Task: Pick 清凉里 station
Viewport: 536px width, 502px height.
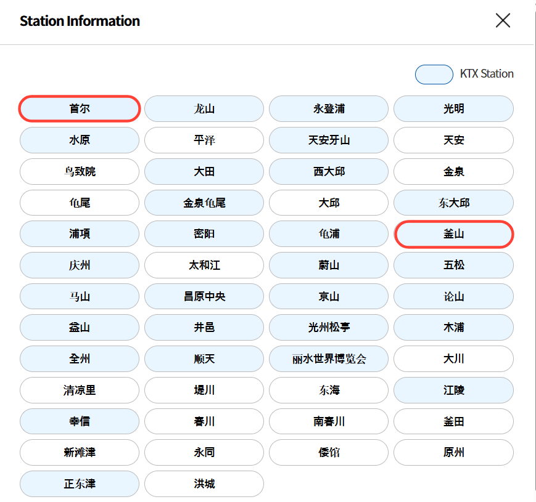Action: pyautogui.click(x=80, y=391)
